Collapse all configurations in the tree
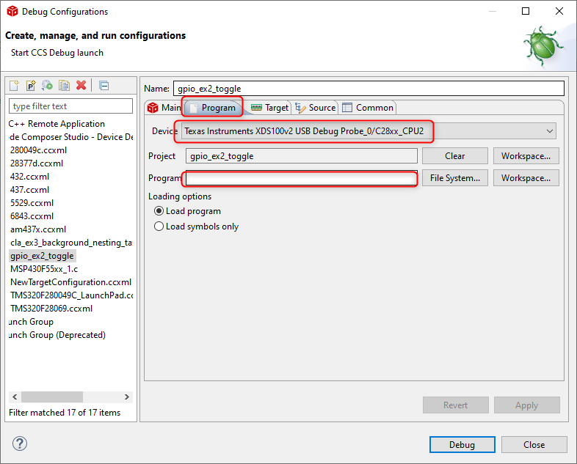The height and width of the screenshot is (464, 577). pos(104,85)
